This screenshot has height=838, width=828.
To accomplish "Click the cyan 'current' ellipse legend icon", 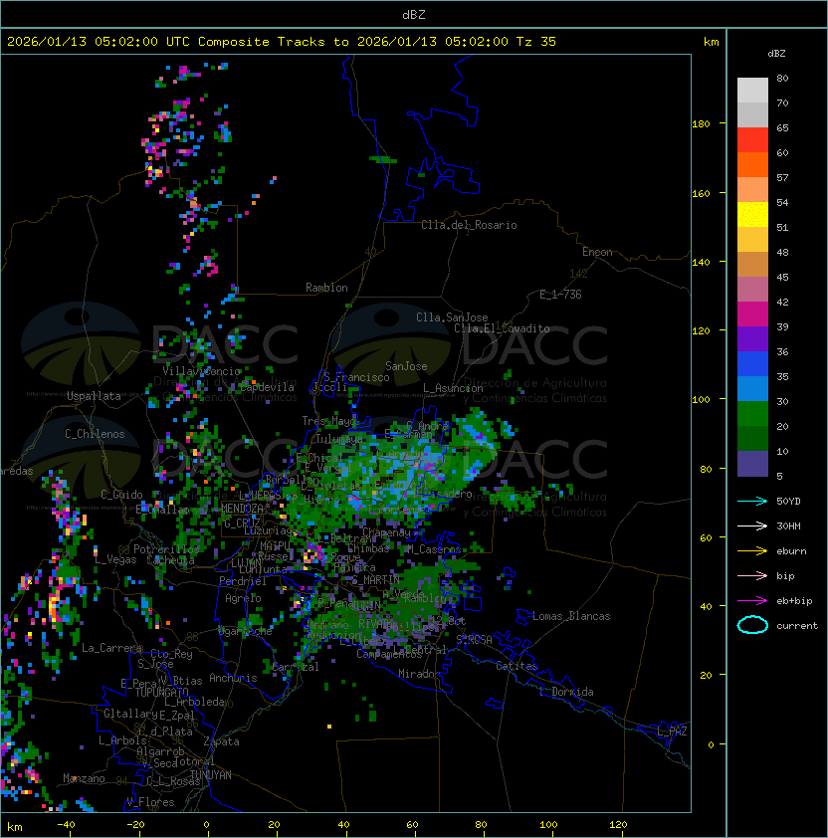I will point(752,625).
